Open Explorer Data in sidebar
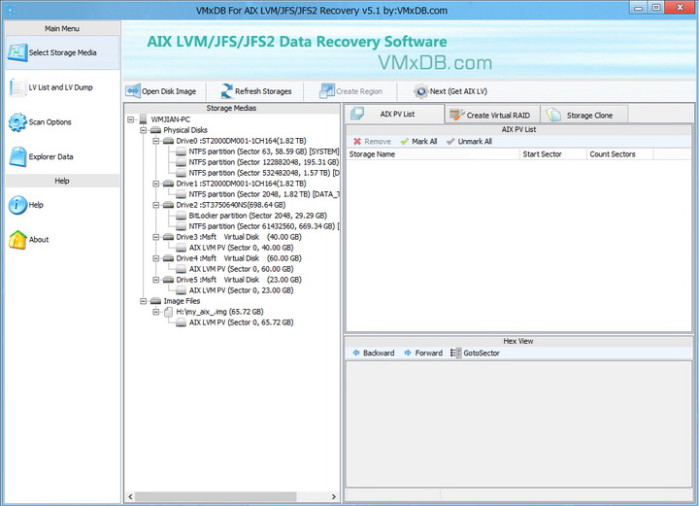The image size is (699, 506). pyautogui.click(x=50, y=156)
